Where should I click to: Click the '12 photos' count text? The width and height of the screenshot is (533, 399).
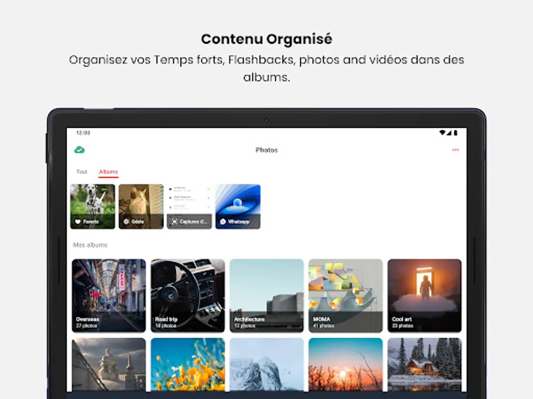[245, 326]
